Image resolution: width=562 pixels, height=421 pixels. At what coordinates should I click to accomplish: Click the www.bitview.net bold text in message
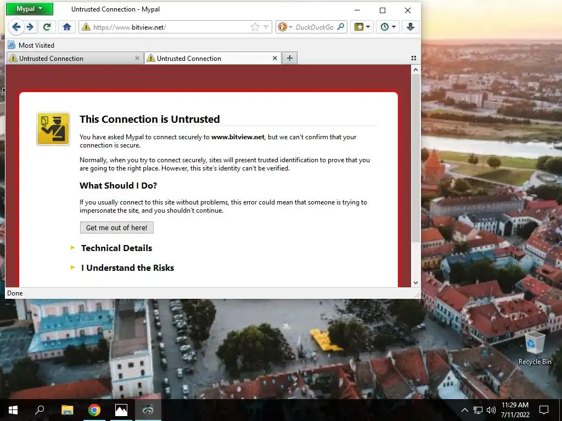238,137
